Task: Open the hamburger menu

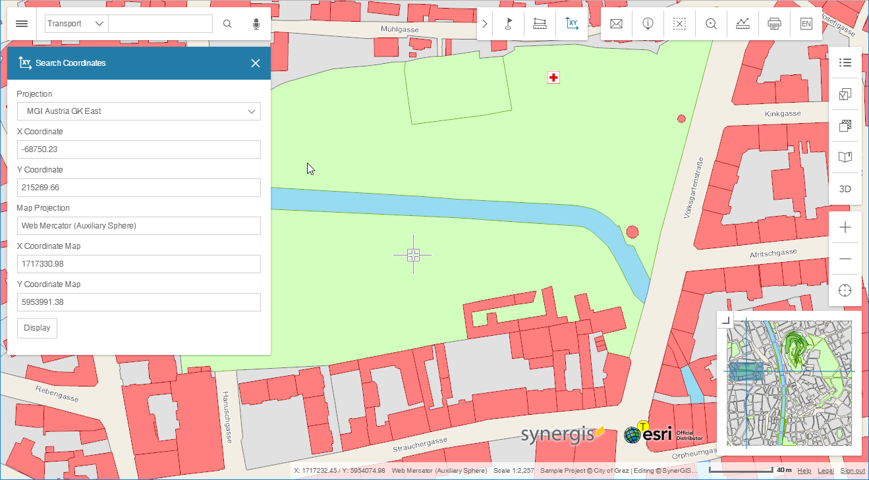Action: (22, 23)
